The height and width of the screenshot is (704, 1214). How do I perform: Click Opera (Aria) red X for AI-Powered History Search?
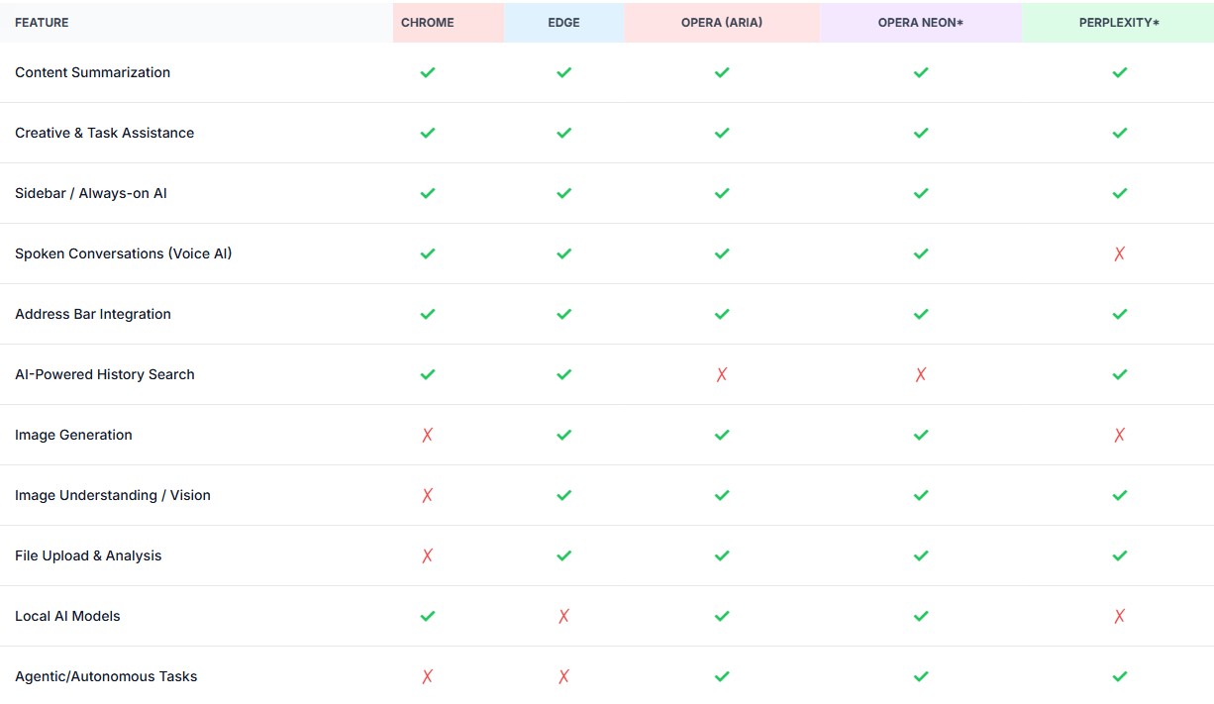(x=722, y=374)
